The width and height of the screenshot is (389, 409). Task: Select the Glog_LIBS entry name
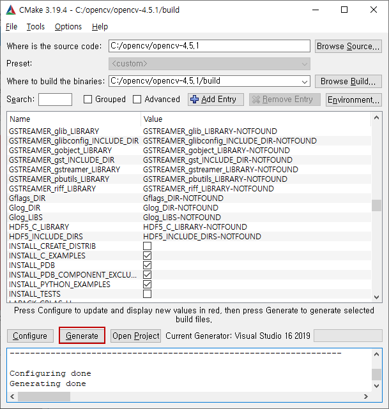[x=26, y=218]
